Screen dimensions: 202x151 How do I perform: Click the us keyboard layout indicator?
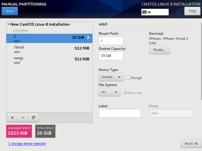click(155, 12)
